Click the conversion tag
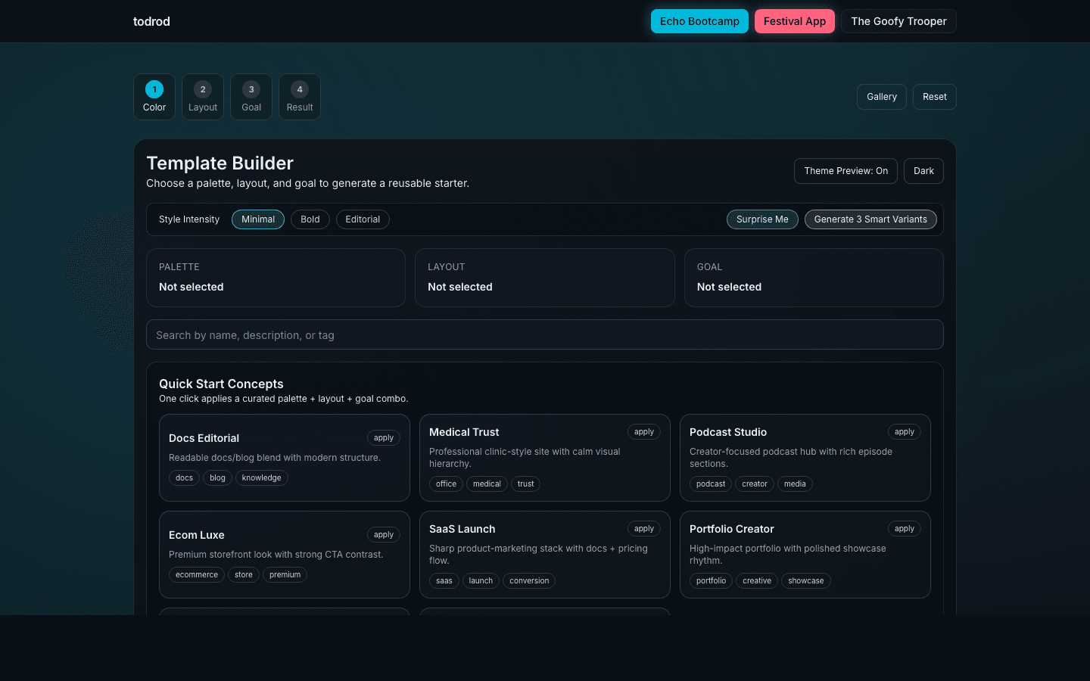The height and width of the screenshot is (681, 1090). point(529,581)
